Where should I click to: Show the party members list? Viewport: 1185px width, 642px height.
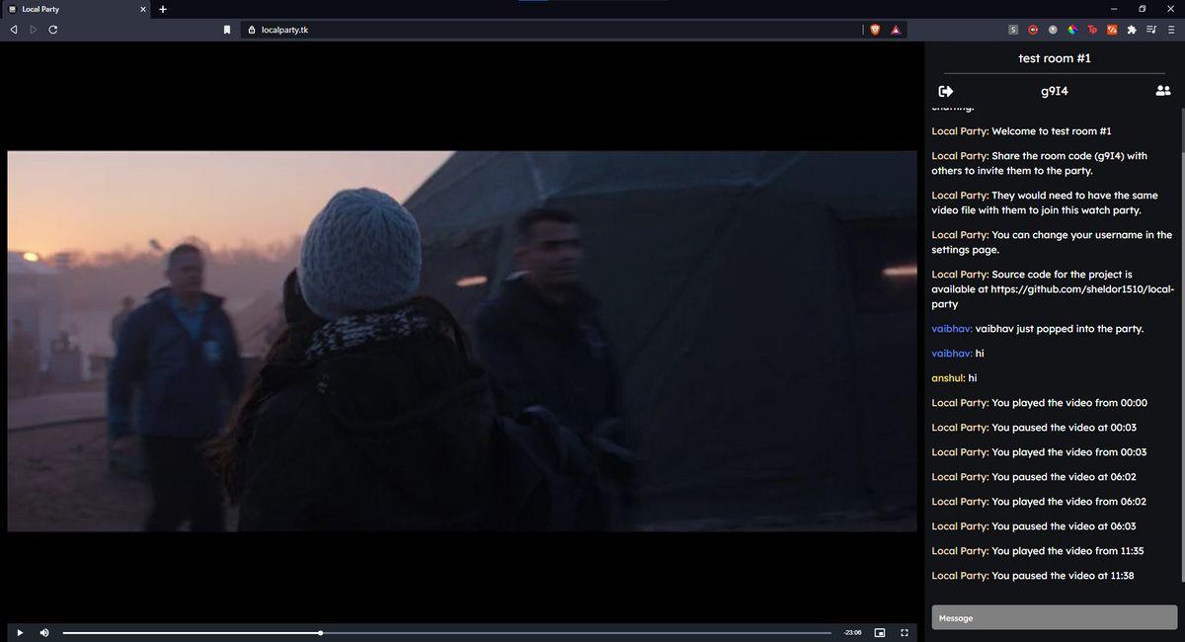pos(1162,91)
